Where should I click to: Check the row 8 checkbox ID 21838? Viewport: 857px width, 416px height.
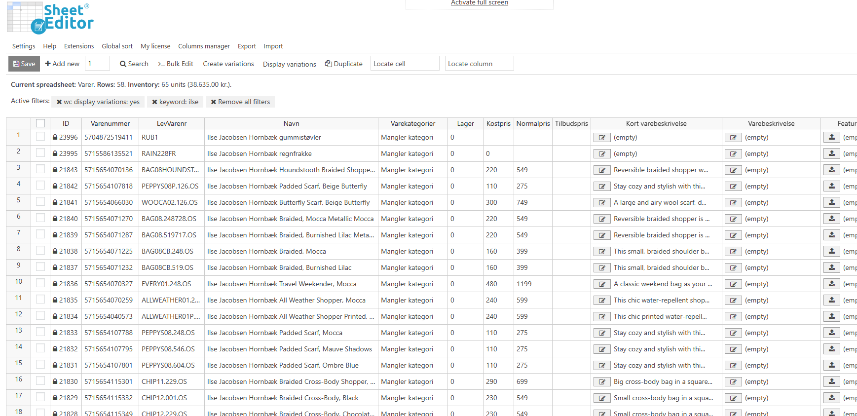40,251
